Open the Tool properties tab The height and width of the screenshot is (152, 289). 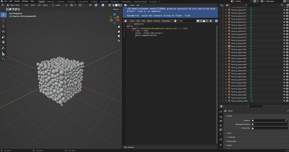point(221,112)
